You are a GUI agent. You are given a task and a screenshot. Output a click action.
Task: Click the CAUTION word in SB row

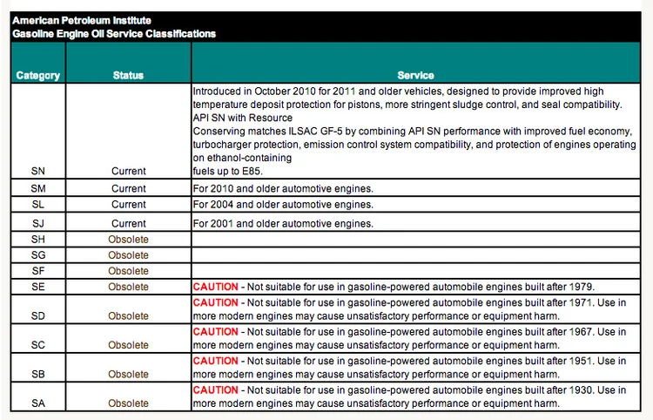215,361
